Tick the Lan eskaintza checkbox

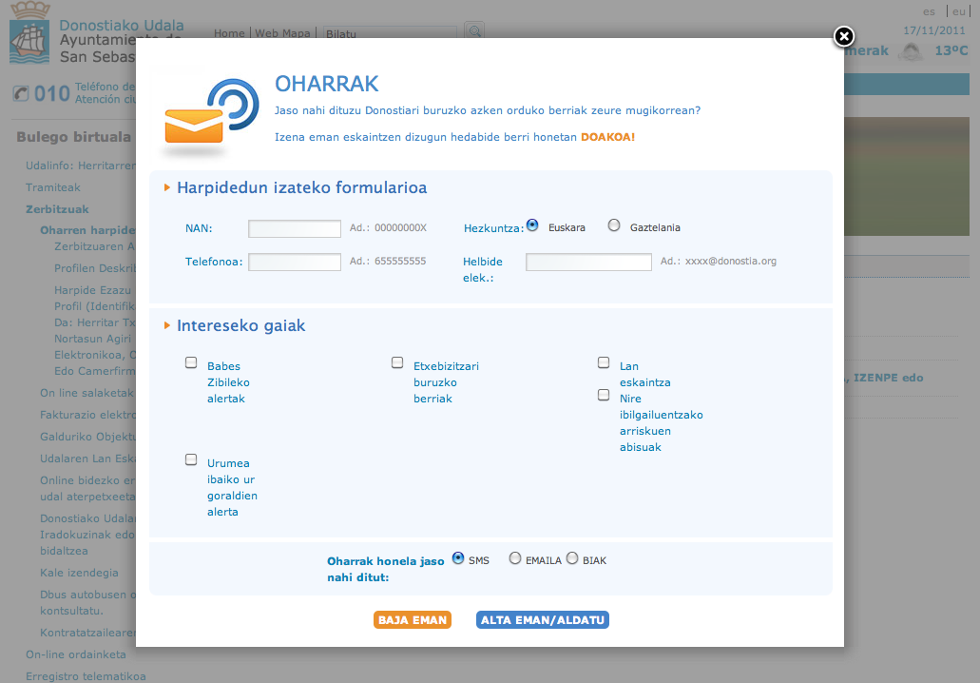[x=604, y=362]
